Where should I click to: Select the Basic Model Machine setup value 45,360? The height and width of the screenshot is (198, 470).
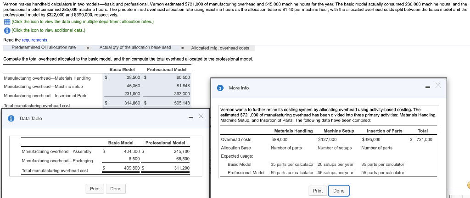coord(134,86)
